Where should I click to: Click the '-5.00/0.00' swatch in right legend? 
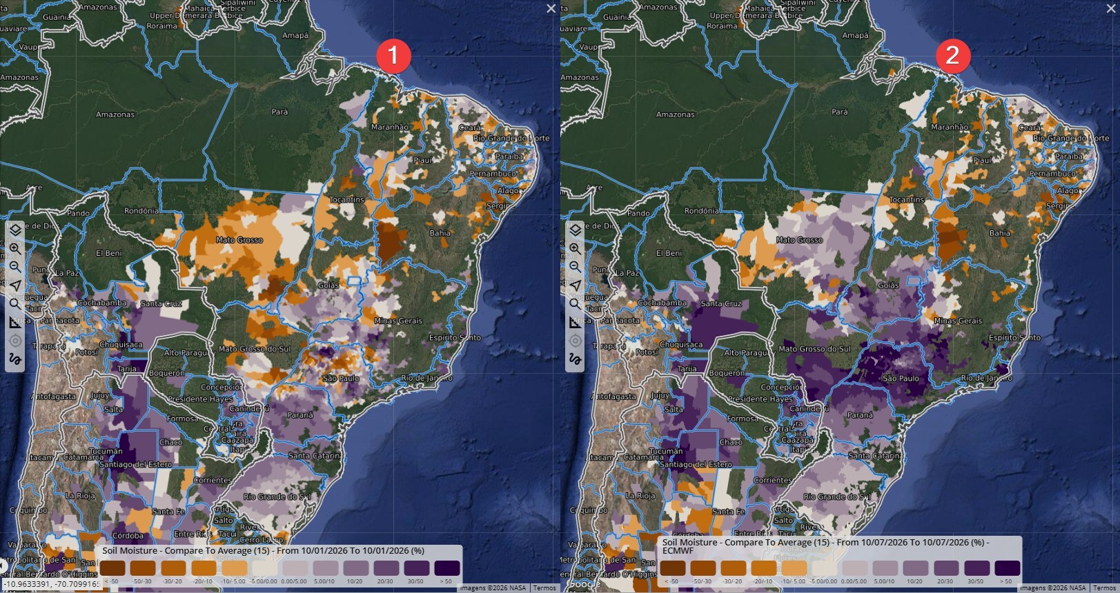[x=825, y=568]
